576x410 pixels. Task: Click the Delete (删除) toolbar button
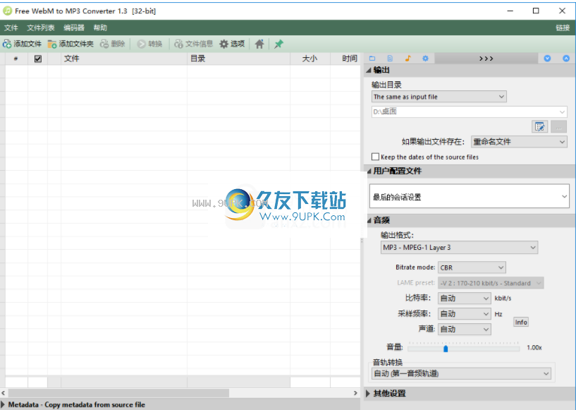pos(113,44)
